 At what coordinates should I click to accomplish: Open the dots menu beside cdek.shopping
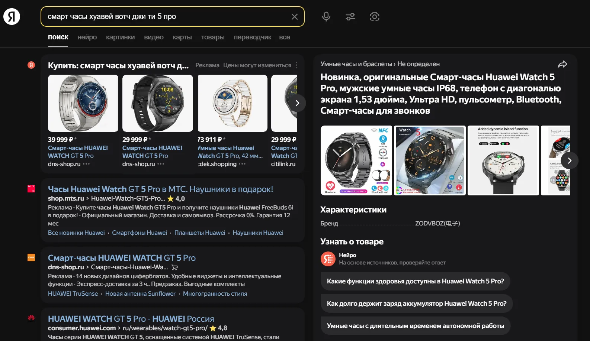[x=242, y=164]
